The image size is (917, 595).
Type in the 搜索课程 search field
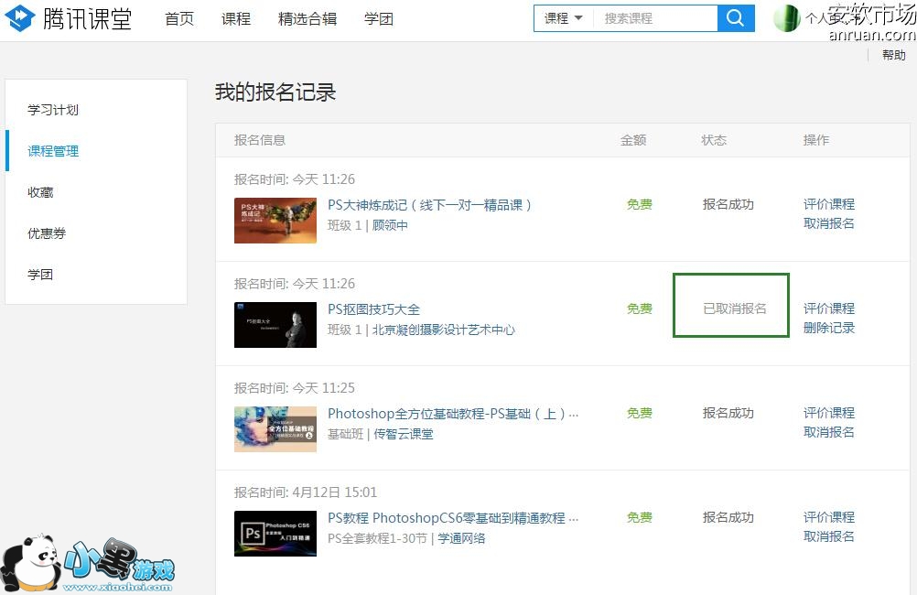pos(654,18)
